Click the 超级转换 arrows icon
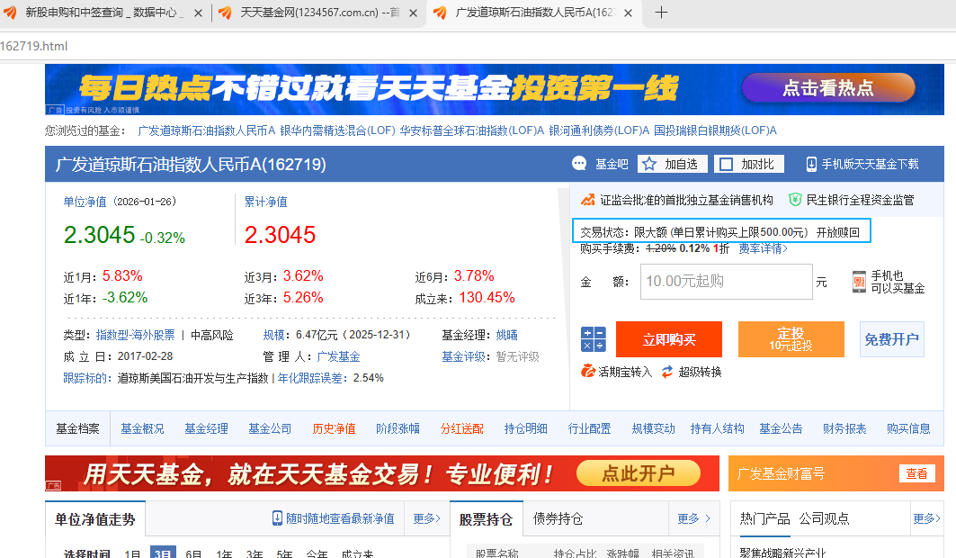 (667, 372)
